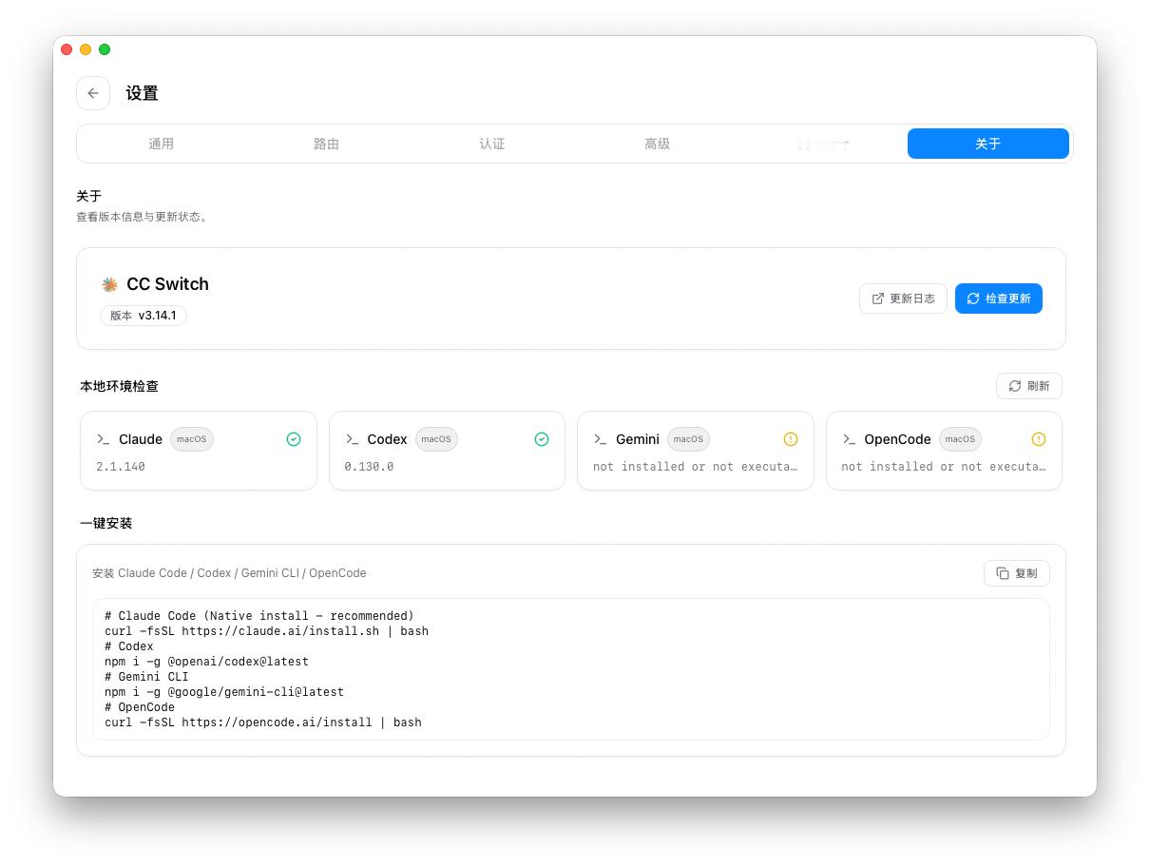
Task: Click the Claude card name label
Action: 141,439
